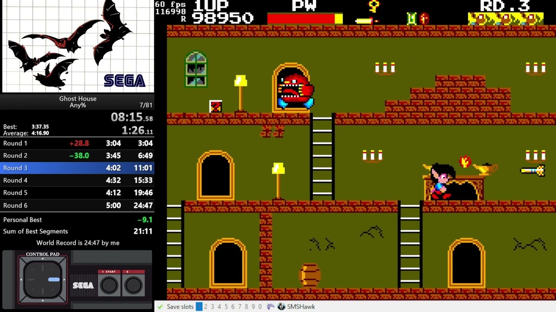Select save slot 9
This screenshot has width=556, height=312.
[253, 307]
